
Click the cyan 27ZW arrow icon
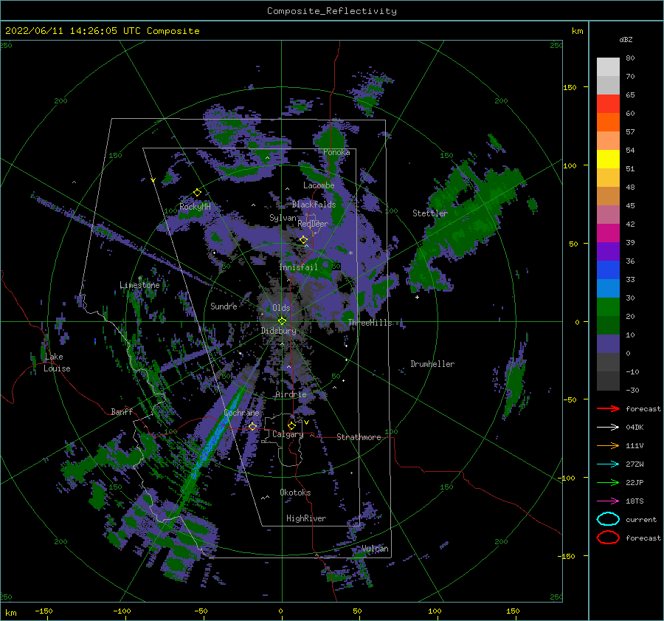tap(608, 464)
